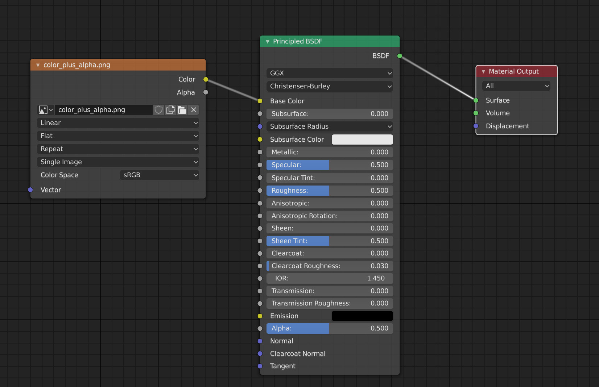Collapse the color_plus_alpha.png image node
This screenshot has height=387, width=599.
point(38,65)
